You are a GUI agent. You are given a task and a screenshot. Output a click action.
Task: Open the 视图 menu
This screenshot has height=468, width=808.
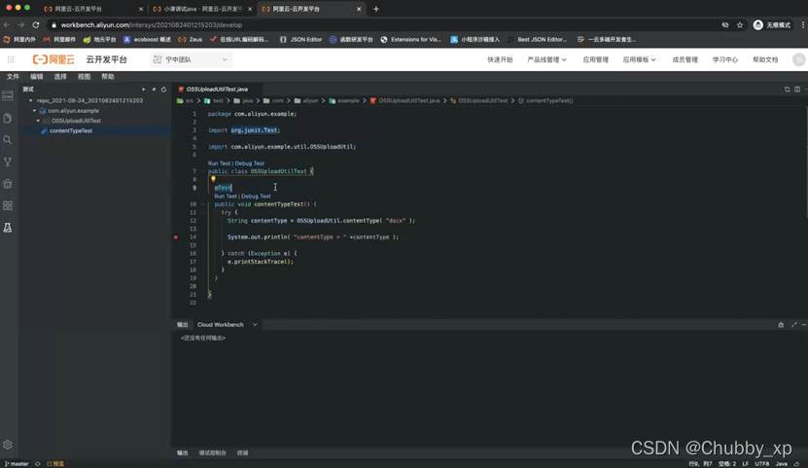(x=84, y=76)
